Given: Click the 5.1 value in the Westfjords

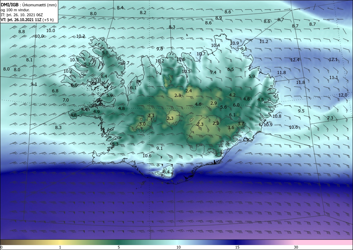Looking at the screenshot, I should [105, 53].
